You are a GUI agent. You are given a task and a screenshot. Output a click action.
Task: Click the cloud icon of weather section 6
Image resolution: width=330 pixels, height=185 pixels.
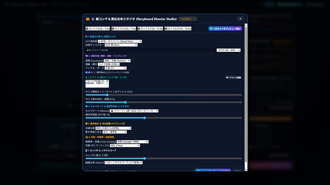coord(87,137)
